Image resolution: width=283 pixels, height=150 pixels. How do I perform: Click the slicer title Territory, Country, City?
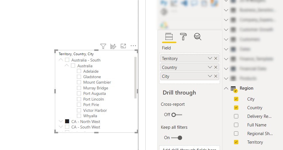click(x=76, y=54)
